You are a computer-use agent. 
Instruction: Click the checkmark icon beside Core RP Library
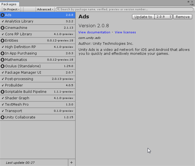(x=3, y=34)
